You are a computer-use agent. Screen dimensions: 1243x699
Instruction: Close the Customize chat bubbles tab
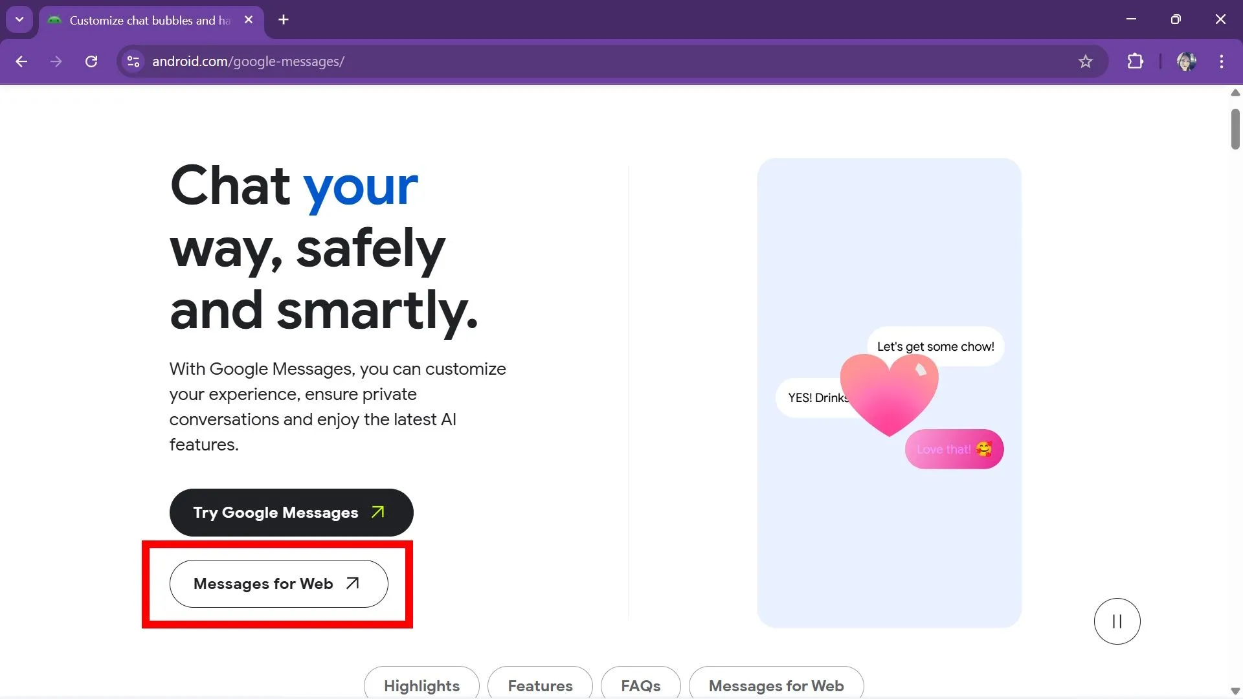pyautogui.click(x=249, y=19)
